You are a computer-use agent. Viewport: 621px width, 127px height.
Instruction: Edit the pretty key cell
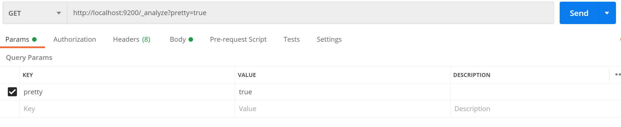point(127,92)
